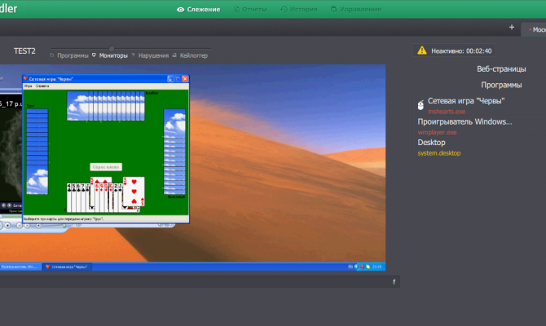The image size is (546, 326).
Task: Select Проигрыватель Windows... program entry
Action: [x=465, y=122]
